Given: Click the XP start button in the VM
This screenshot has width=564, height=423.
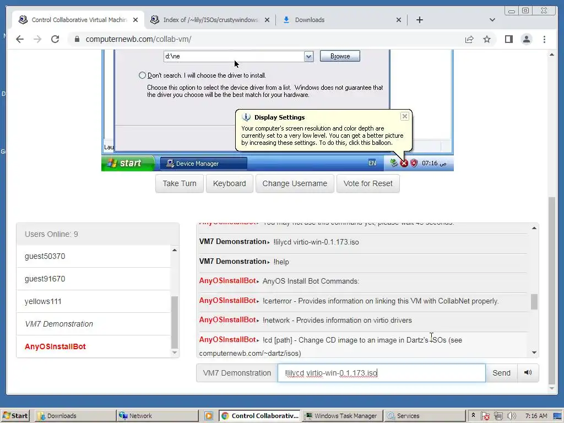Looking at the screenshot, I should click(128, 163).
